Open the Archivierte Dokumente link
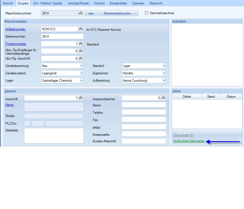 pos(189,141)
